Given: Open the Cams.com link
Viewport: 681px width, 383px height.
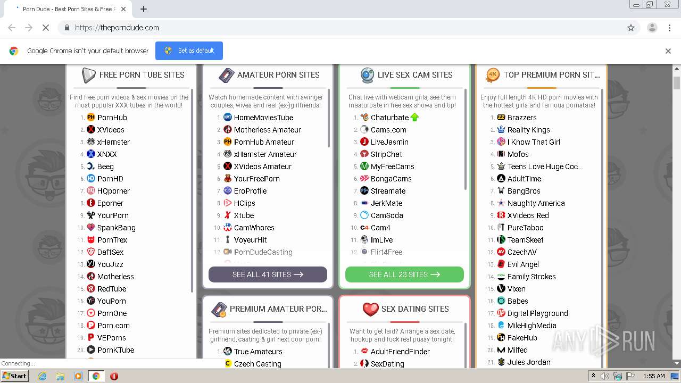Looking at the screenshot, I should click(388, 130).
